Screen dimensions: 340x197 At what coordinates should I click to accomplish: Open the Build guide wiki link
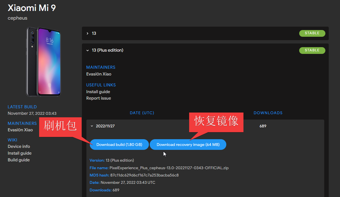click(x=19, y=160)
